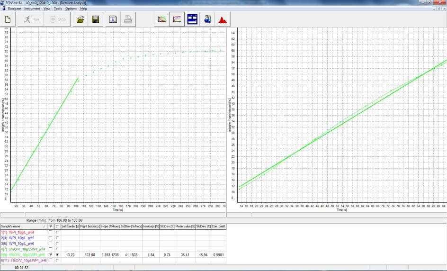Check the box for 6(11): 5%O/V_10g/LWPI_pH6
Screen dimensions: 447x271
click(x=51, y=260)
